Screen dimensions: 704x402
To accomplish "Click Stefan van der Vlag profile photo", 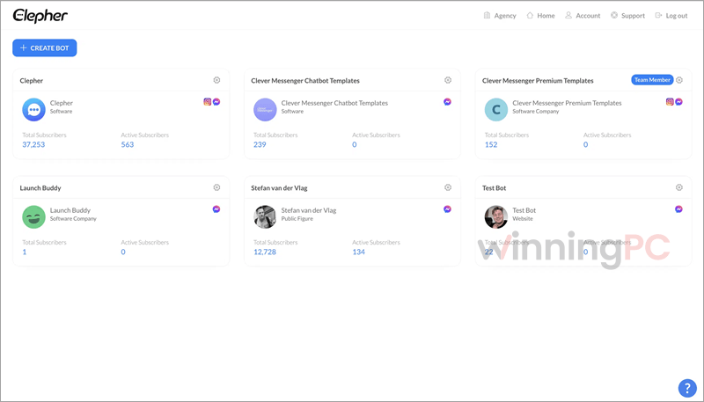I will [265, 217].
